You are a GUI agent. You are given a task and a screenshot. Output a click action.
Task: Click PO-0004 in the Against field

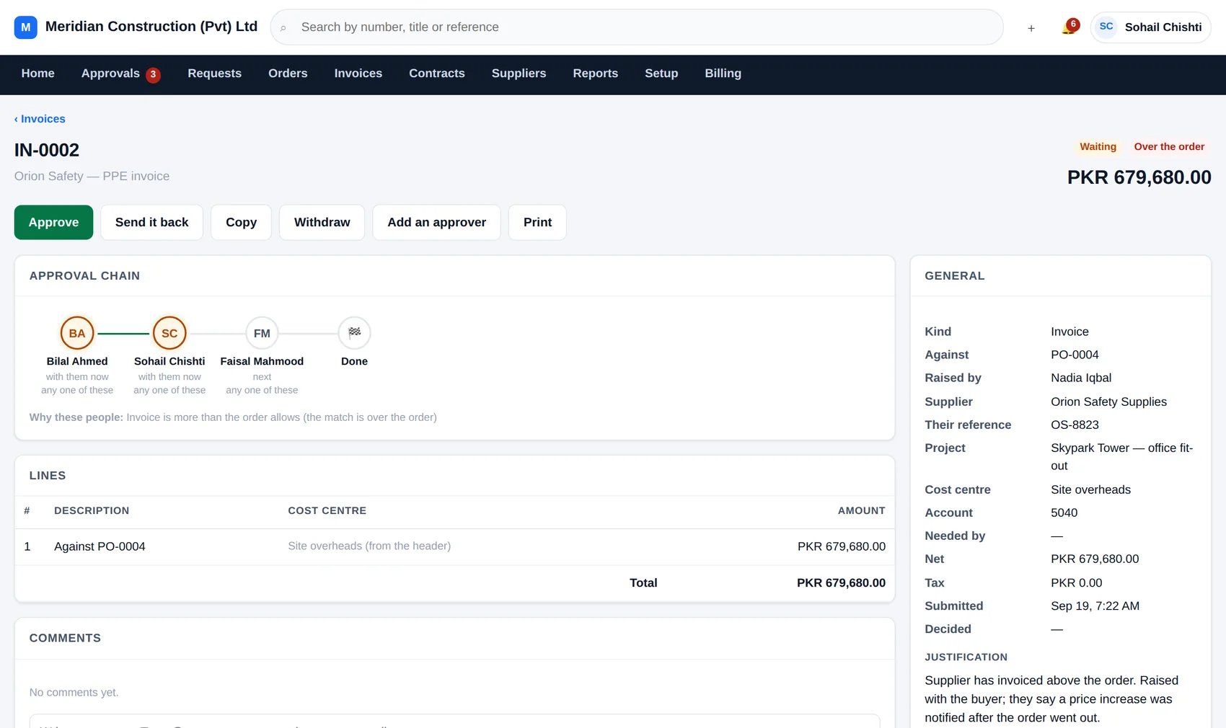pos(1075,355)
